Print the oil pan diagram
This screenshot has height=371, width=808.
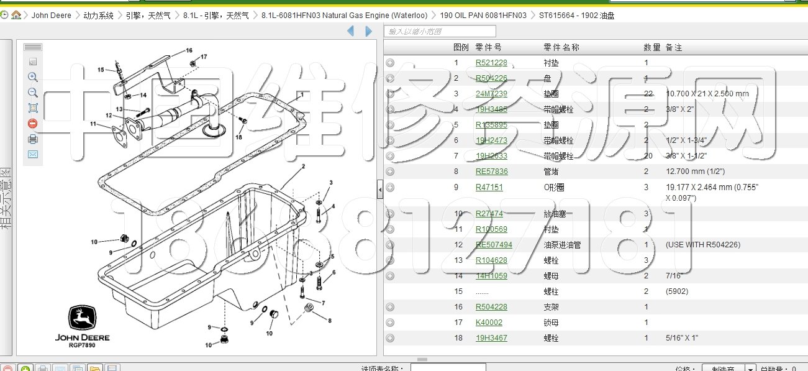point(33,139)
